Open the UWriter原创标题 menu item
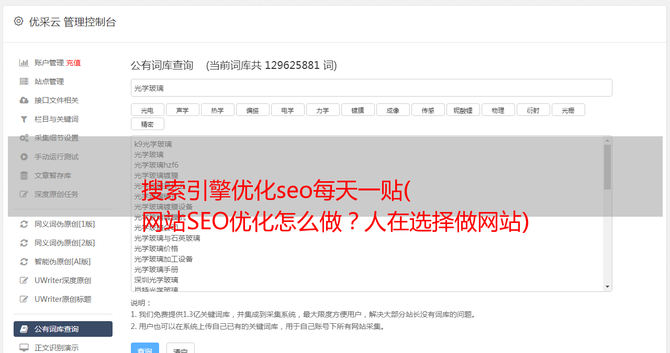 coord(63,299)
